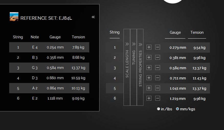The image size is (224, 130).
Task: Expand the String Properties panel
Action: (x=140, y=67)
